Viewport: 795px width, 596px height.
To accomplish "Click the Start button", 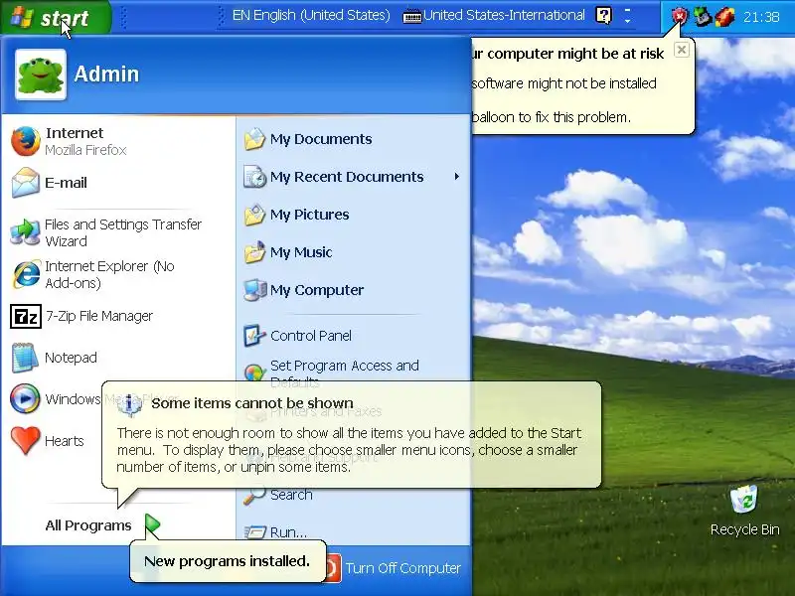I will pos(56,17).
